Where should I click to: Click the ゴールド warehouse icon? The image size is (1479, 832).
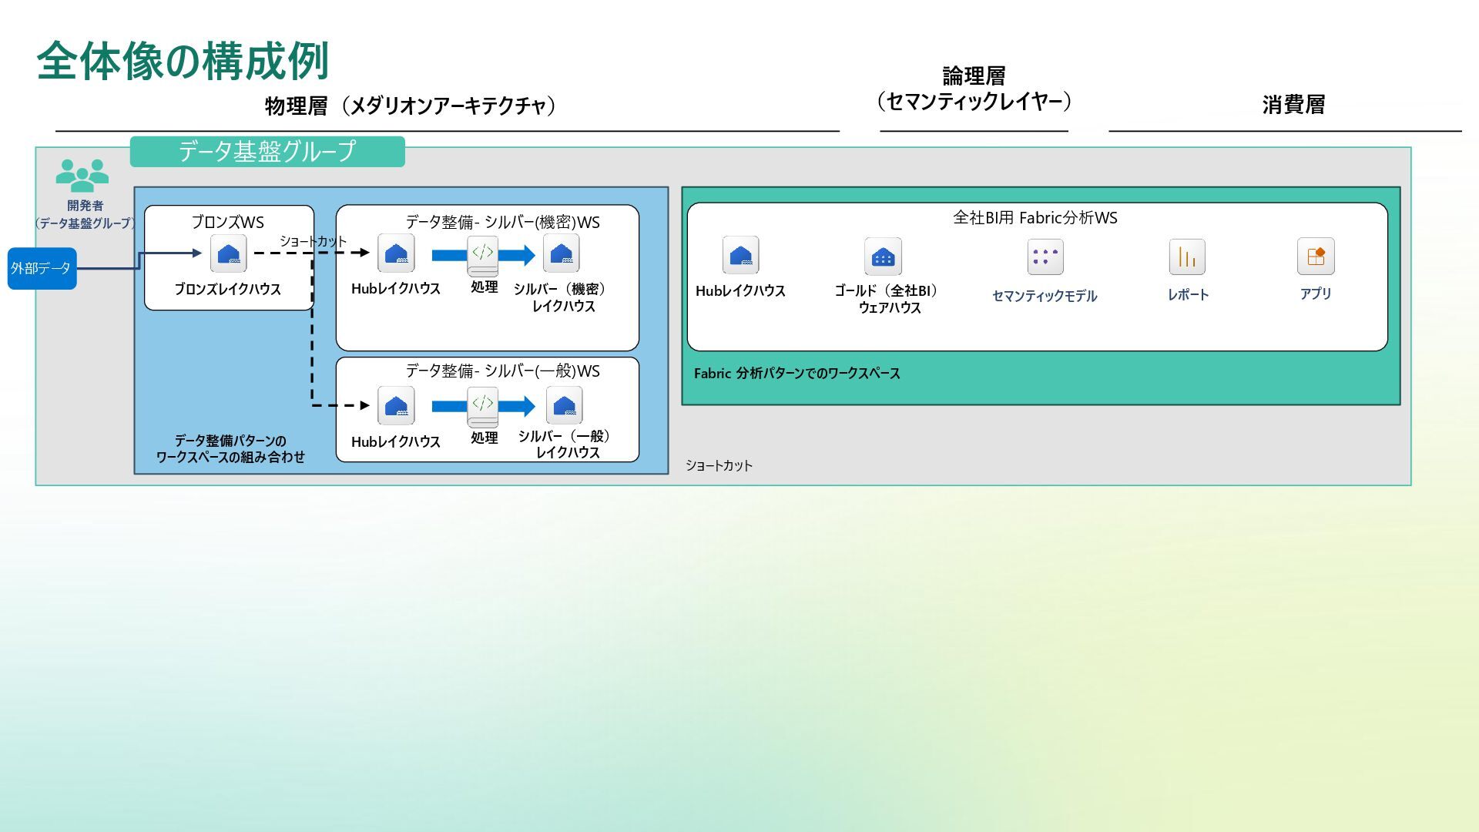(x=883, y=257)
